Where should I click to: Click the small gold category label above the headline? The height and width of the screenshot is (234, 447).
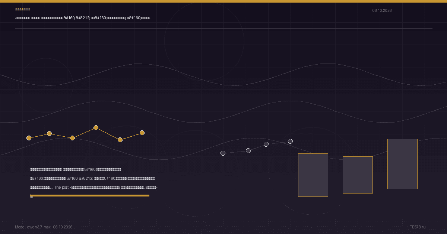22,9
